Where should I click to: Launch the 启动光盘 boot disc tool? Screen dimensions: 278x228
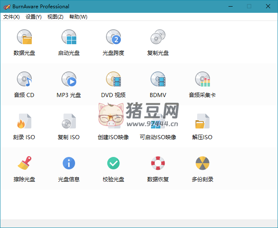pos(69,38)
